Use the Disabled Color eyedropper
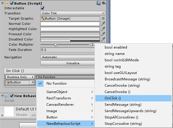 click(103, 39)
